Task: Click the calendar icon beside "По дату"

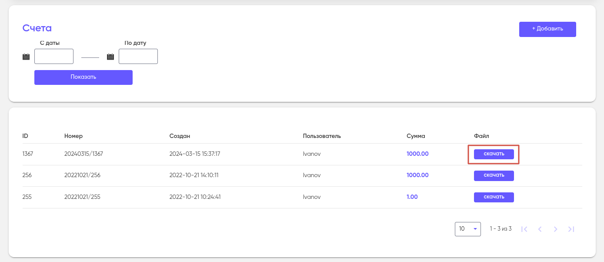Action: click(x=110, y=57)
